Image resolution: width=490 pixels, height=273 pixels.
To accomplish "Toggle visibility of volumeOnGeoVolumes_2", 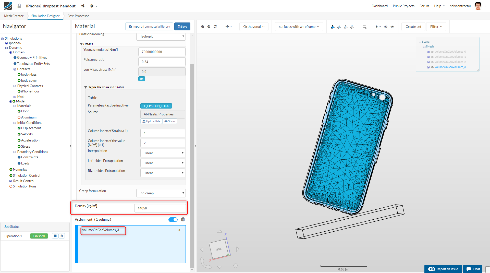I will tap(432, 62).
